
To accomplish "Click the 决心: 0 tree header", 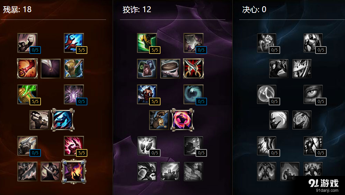I will point(254,9).
